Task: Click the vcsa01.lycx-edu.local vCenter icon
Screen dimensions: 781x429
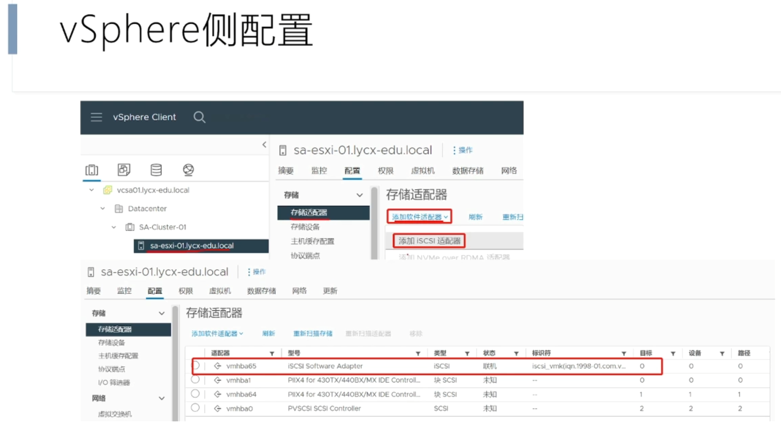Action: click(108, 190)
